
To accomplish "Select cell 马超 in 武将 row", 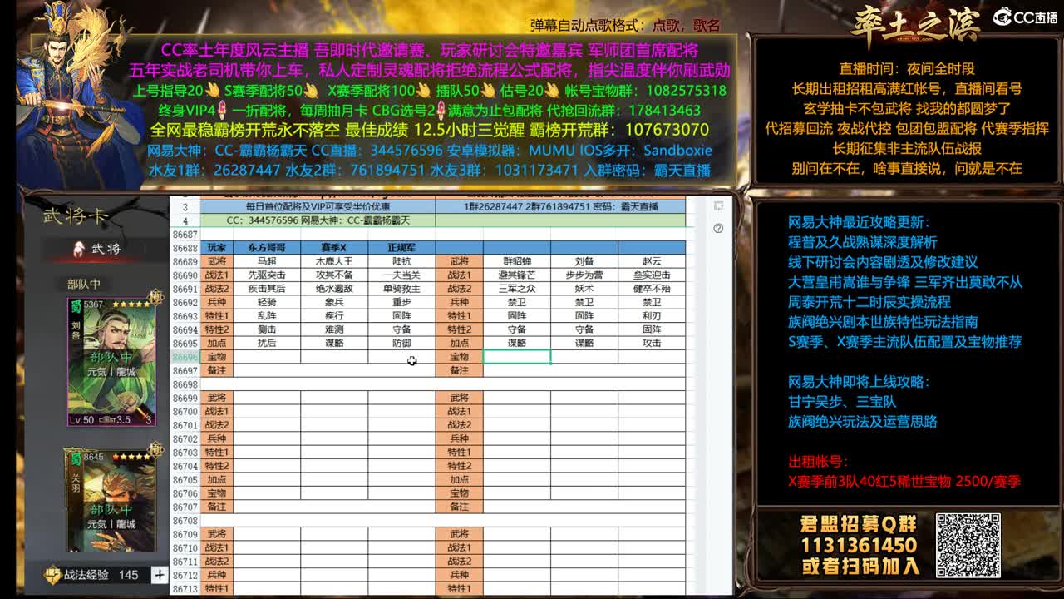I will [x=267, y=261].
